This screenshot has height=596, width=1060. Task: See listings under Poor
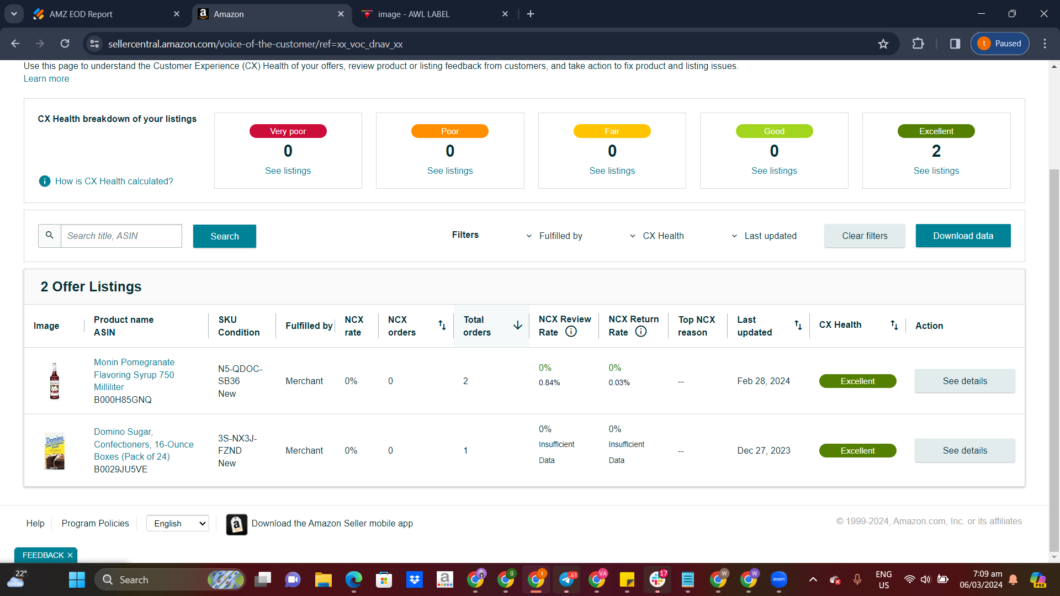click(x=450, y=171)
